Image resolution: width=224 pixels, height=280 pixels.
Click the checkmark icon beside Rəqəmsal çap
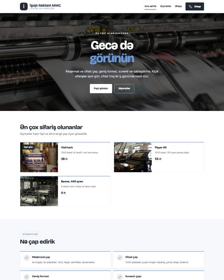pos(27,258)
